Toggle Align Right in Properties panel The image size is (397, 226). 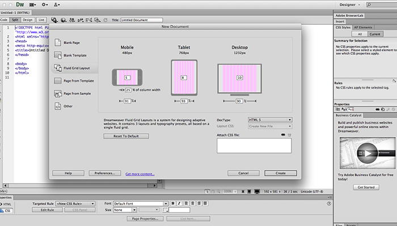pos(199,203)
